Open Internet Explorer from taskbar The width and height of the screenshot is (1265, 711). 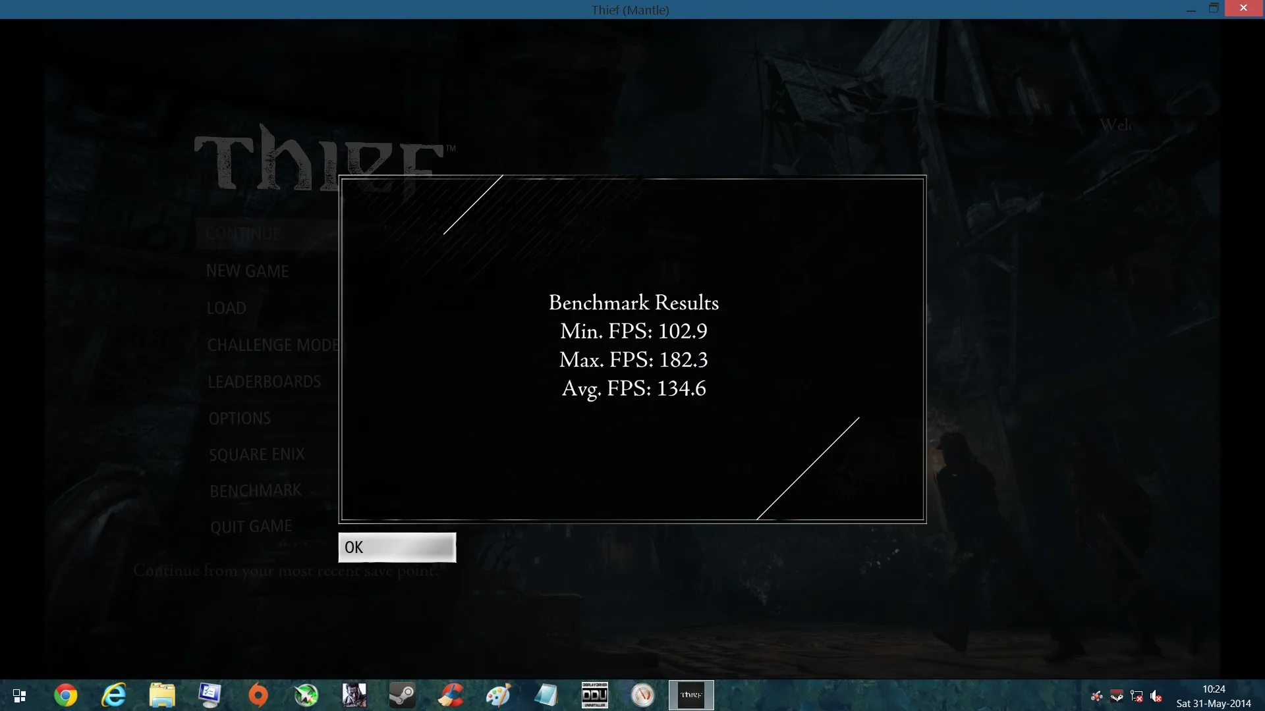click(x=113, y=695)
